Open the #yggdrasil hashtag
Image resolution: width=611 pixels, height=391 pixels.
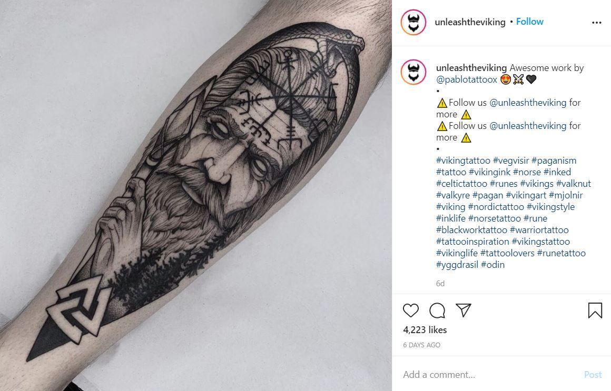[457, 265]
